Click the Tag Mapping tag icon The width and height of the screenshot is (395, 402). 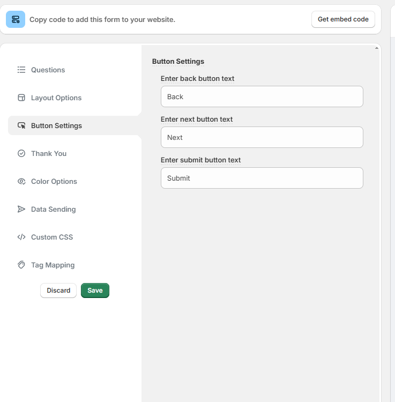pyautogui.click(x=21, y=265)
